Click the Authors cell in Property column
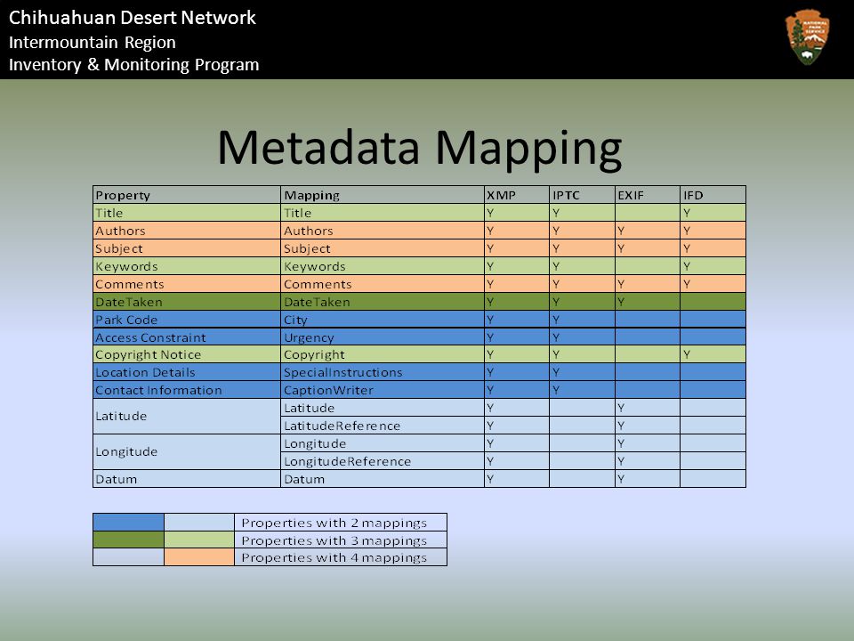 coord(187,231)
